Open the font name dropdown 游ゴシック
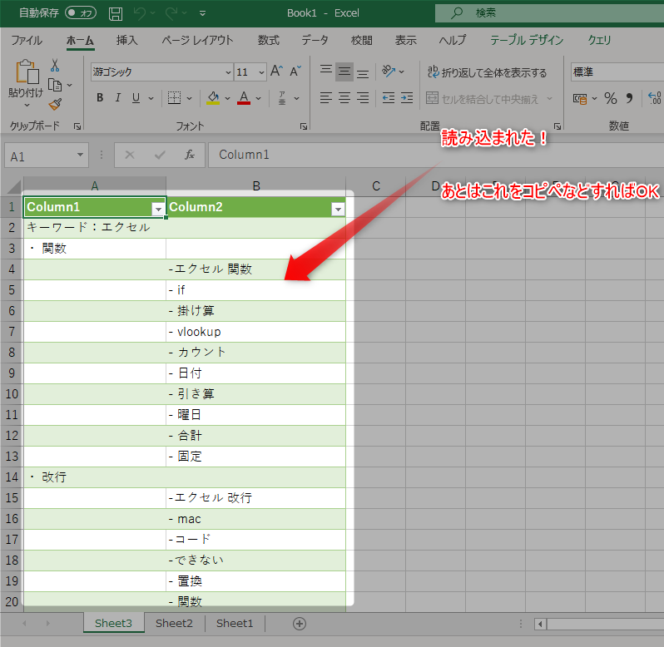This screenshot has height=647, width=664. point(229,72)
